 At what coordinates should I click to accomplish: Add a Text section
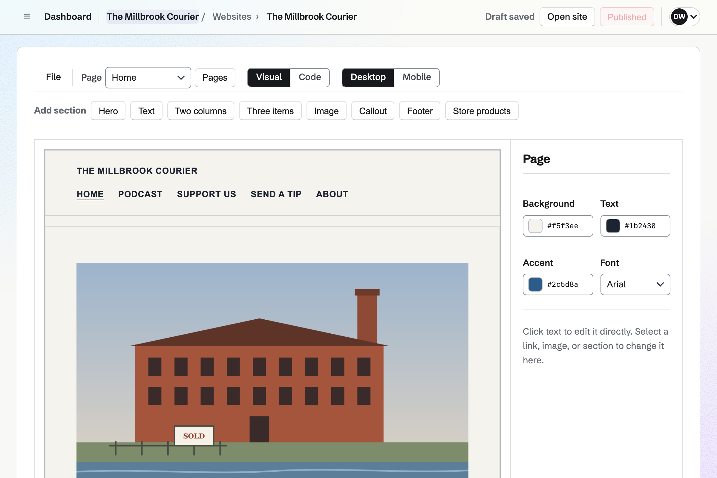(x=146, y=111)
